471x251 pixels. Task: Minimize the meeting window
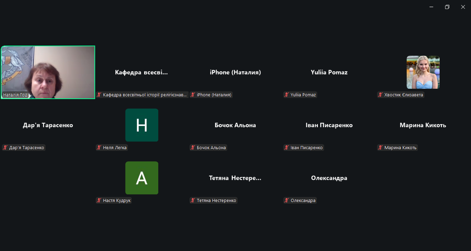431,7
